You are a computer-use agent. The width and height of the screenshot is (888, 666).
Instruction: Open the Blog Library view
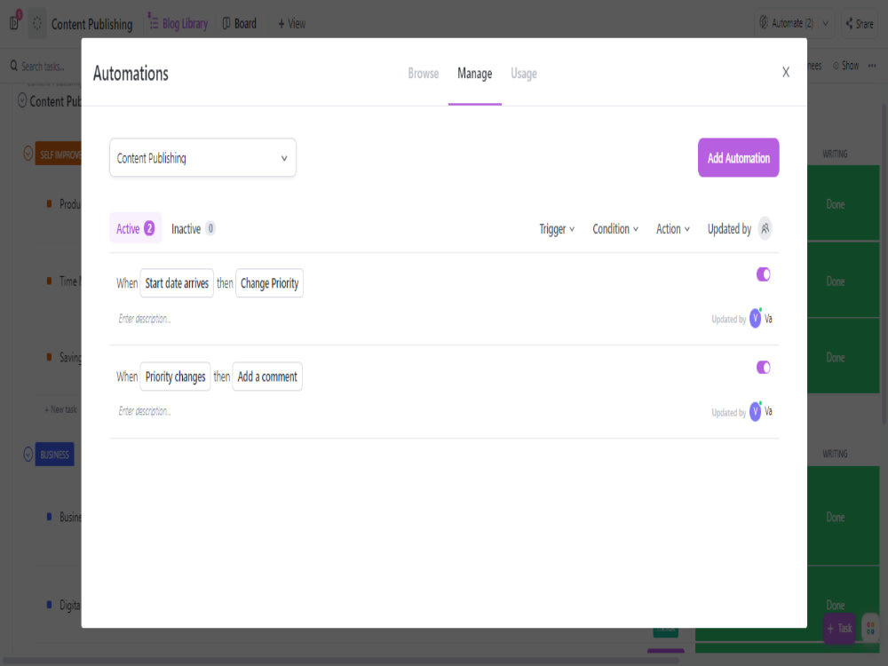coord(178,23)
